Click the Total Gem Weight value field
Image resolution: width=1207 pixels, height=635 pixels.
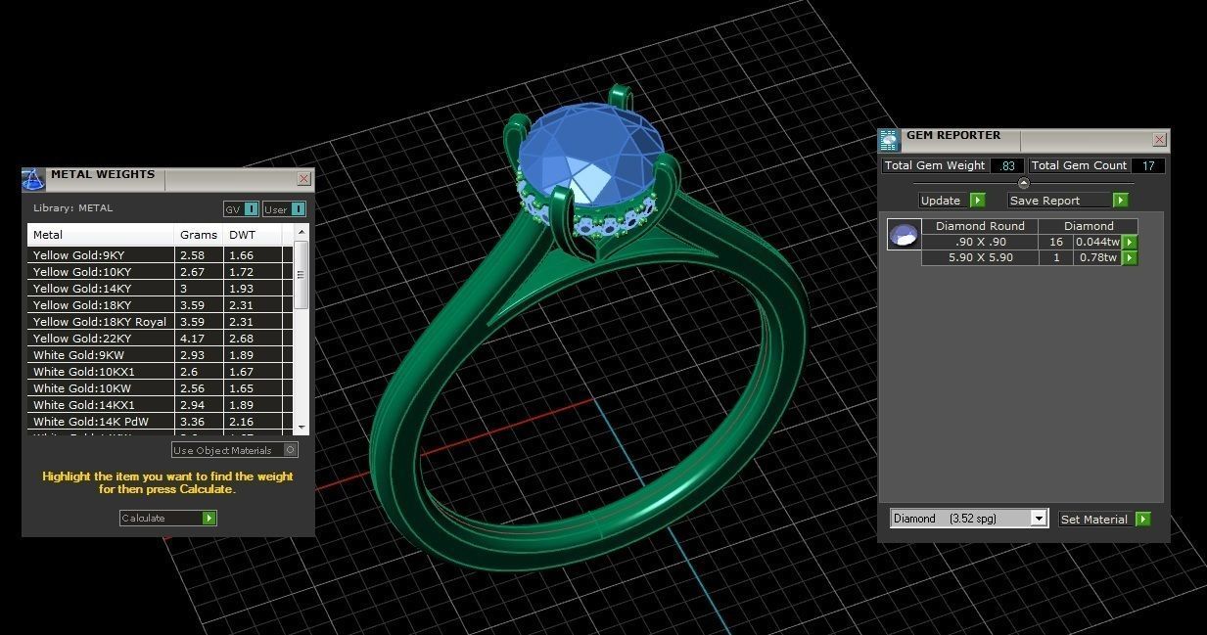click(x=1006, y=165)
